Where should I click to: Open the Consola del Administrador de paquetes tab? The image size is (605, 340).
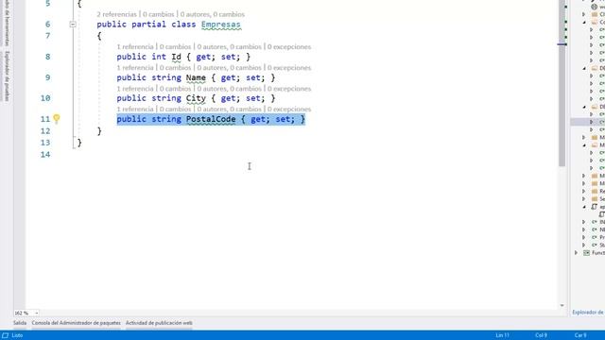(x=76, y=323)
